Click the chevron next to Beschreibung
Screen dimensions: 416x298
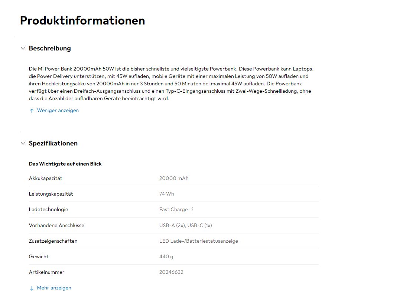[23, 48]
